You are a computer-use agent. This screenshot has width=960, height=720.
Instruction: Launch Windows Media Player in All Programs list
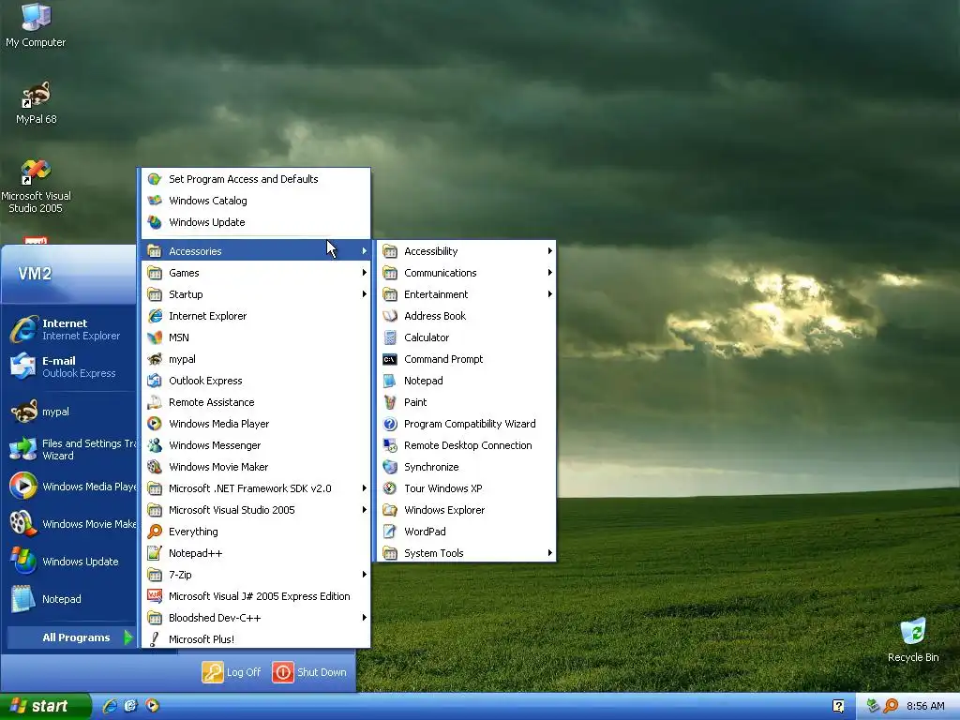256,424
